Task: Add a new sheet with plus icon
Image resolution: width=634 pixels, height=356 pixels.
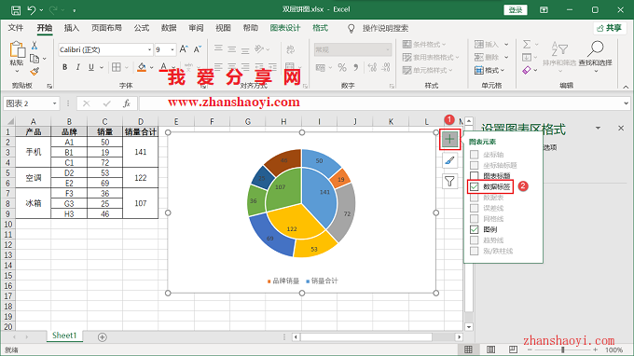Action: (103, 337)
